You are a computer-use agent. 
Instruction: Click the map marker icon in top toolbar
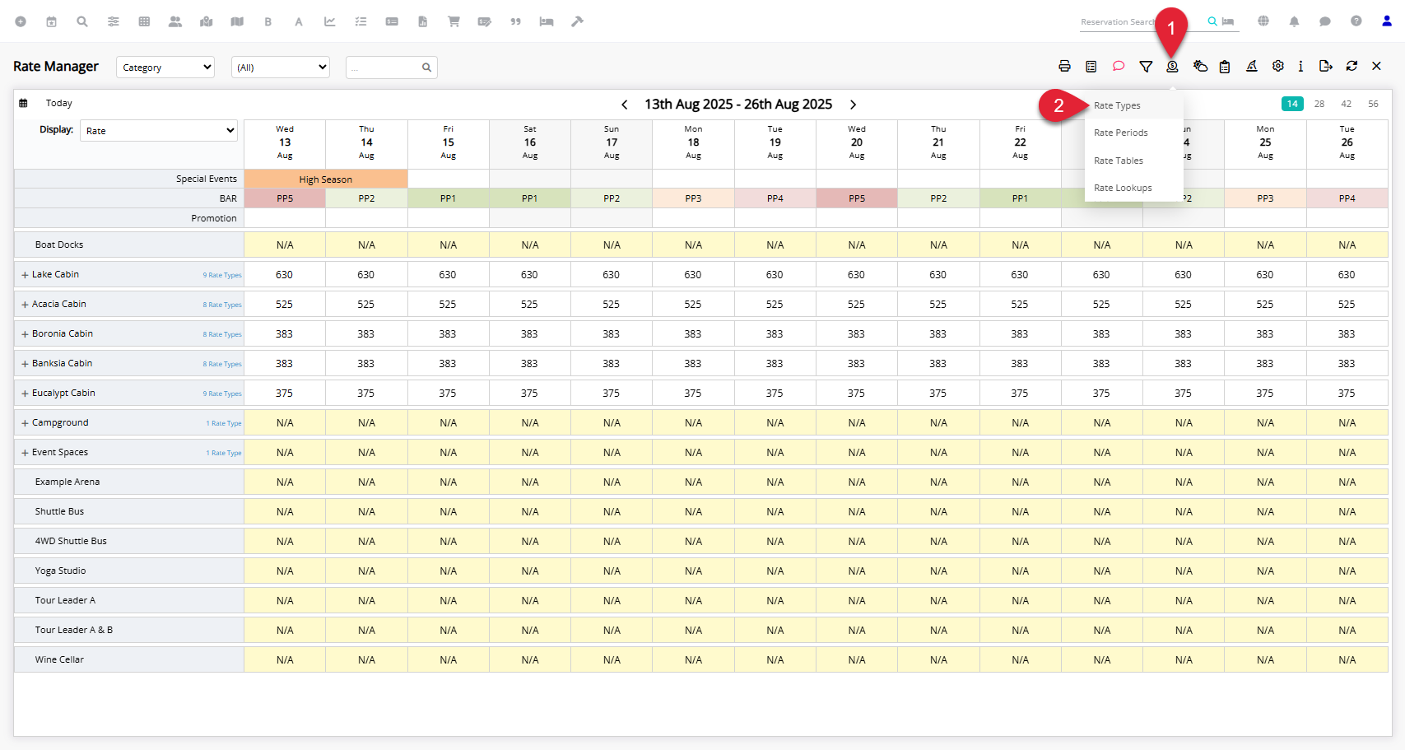(x=206, y=21)
